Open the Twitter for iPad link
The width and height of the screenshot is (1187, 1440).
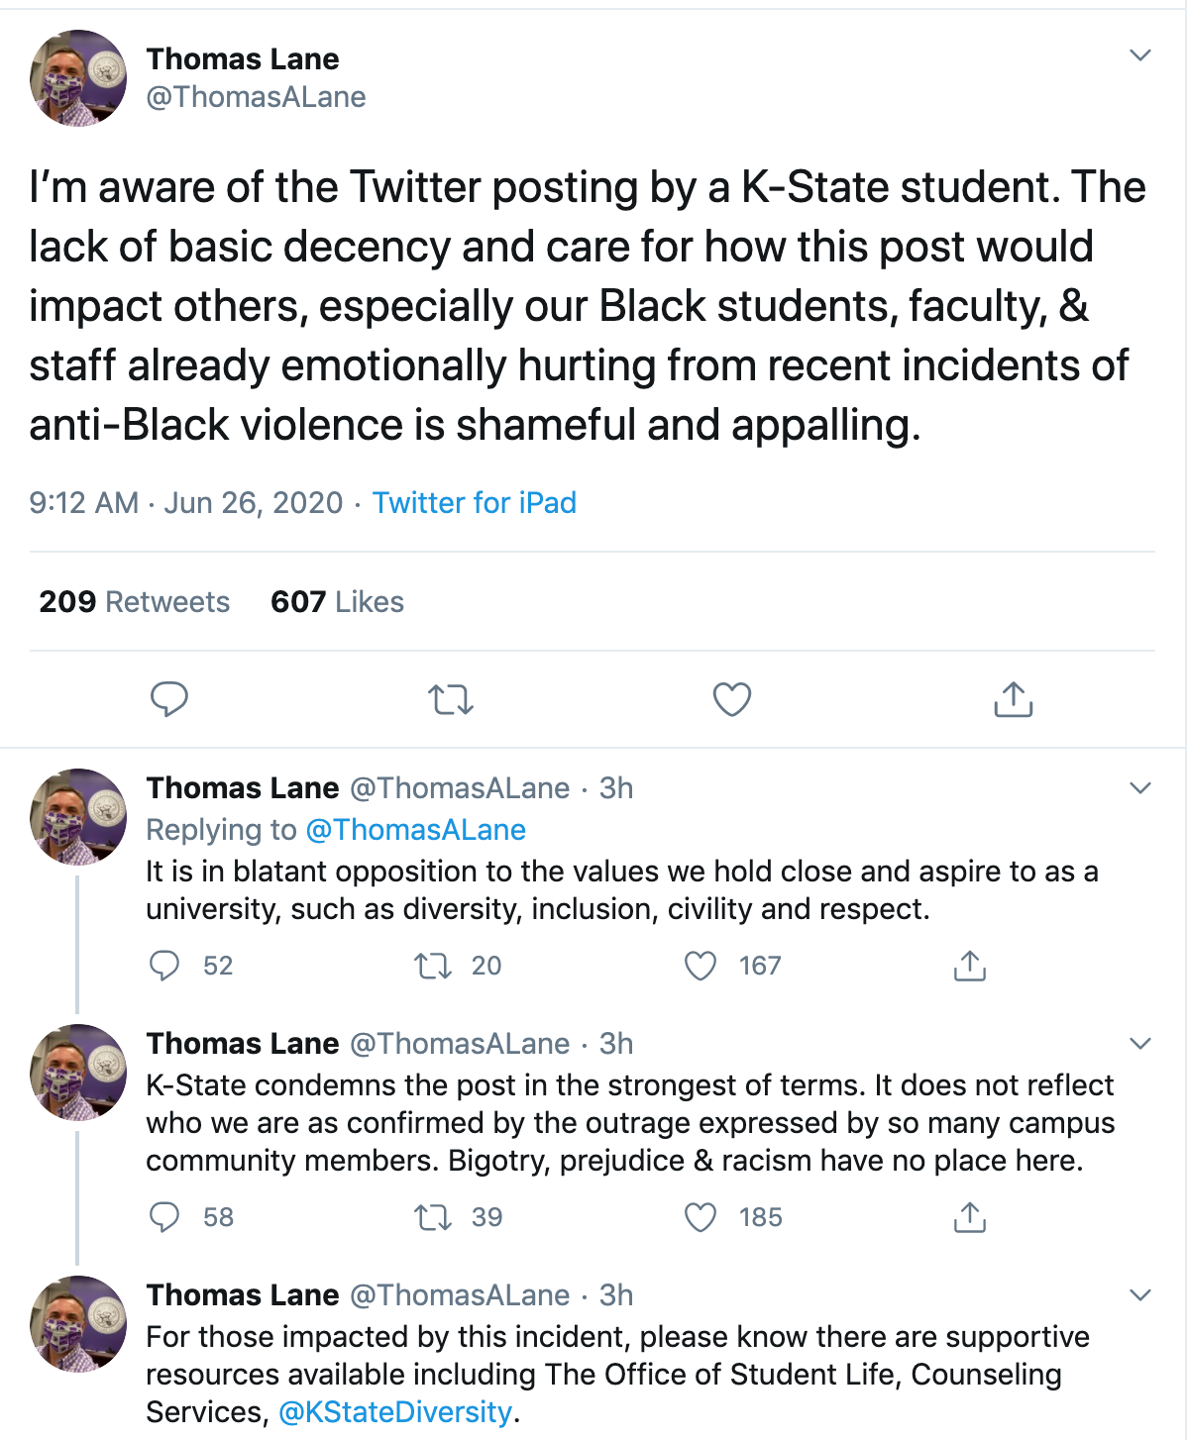click(474, 502)
